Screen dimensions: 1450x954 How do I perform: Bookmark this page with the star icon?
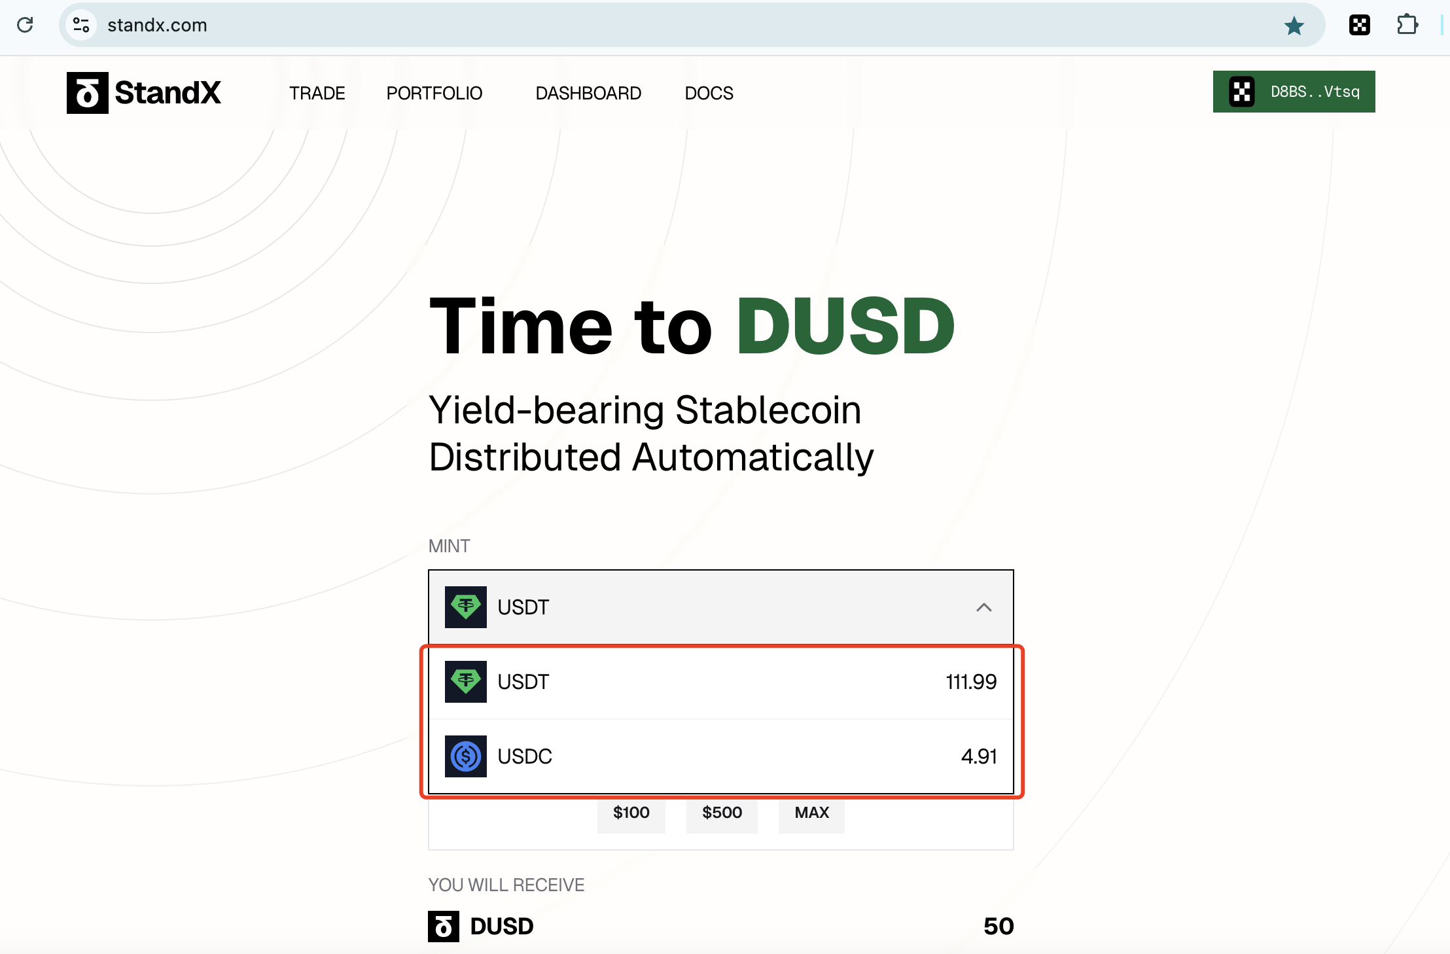click(1294, 26)
